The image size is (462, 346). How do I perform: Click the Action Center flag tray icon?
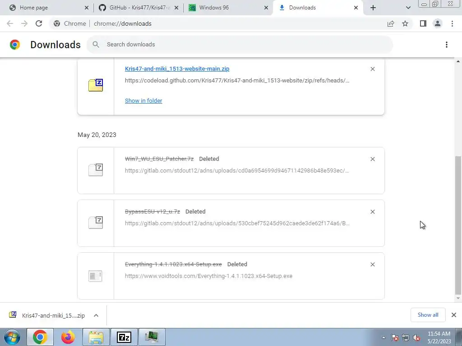395,337
